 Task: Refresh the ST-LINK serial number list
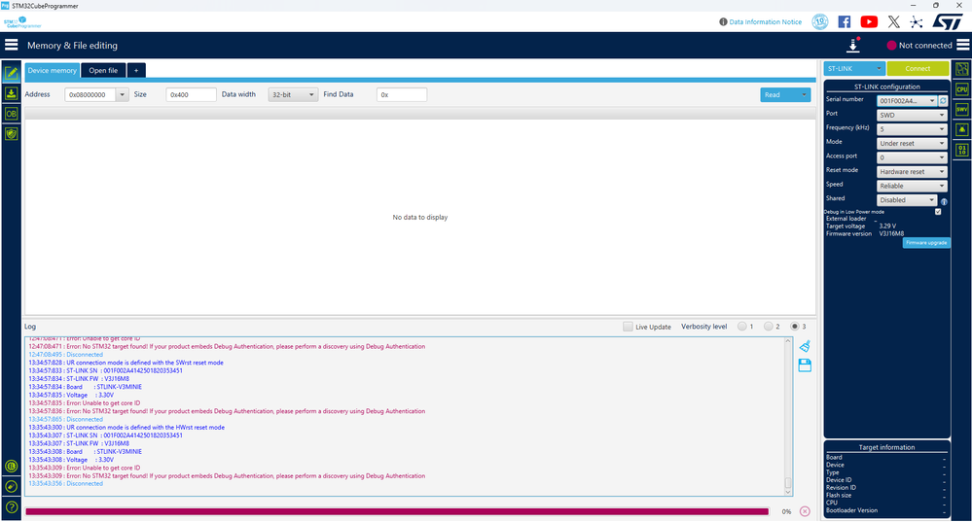(x=944, y=100)
